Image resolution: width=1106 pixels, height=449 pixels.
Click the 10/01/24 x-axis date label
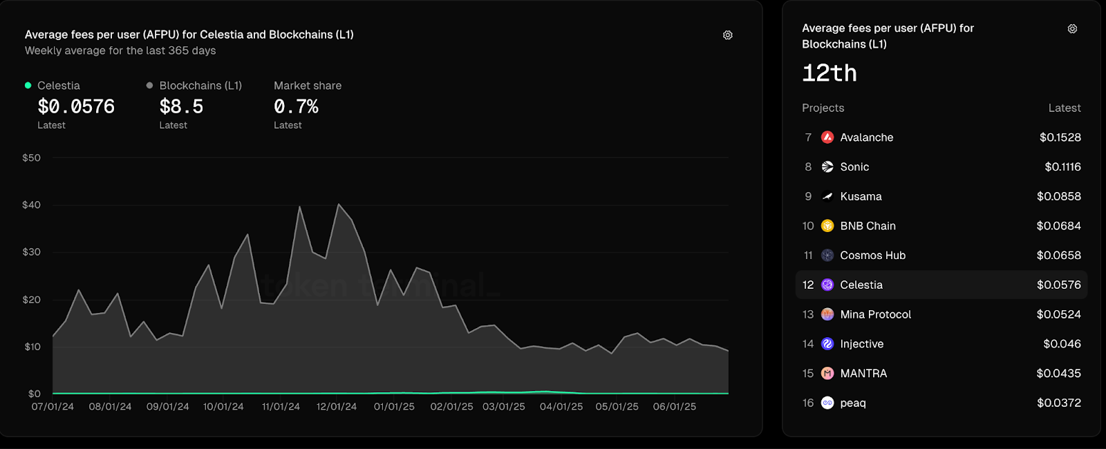(x=223, y=407)
